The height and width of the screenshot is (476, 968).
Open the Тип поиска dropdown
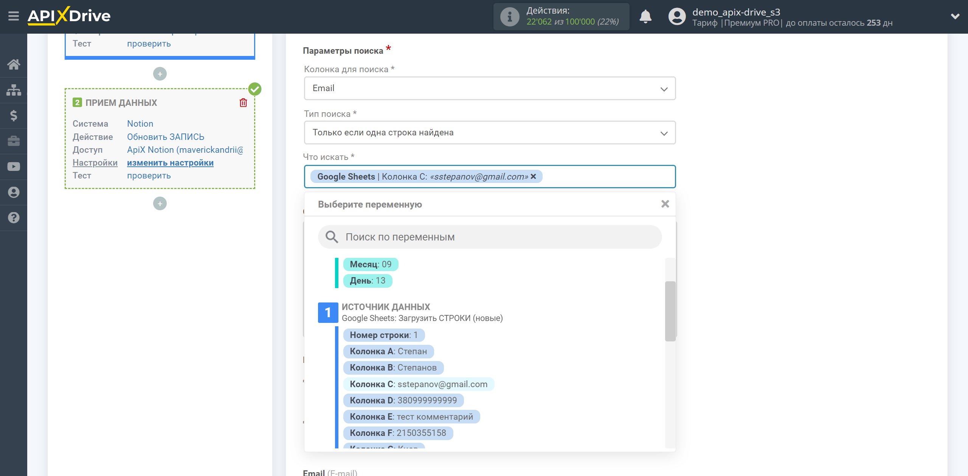490,132
